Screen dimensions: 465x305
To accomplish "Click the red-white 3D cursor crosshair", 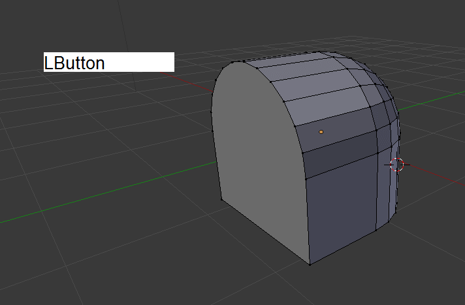I will [397, 164].
